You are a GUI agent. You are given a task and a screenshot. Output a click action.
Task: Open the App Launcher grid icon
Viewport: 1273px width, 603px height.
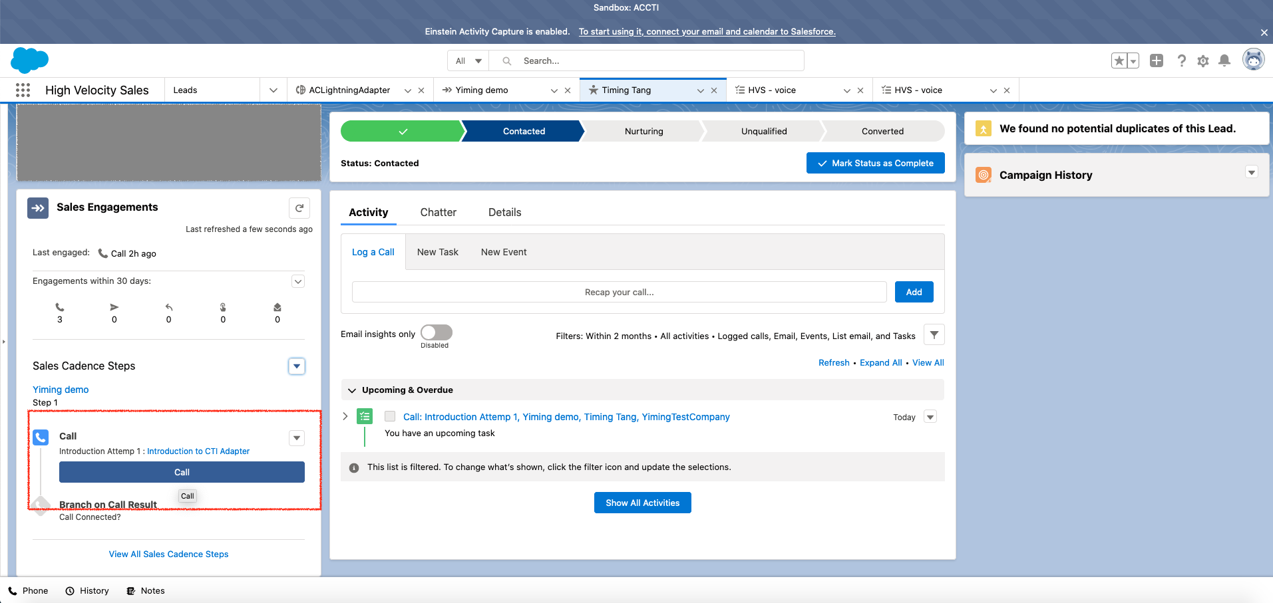[23, 90]
